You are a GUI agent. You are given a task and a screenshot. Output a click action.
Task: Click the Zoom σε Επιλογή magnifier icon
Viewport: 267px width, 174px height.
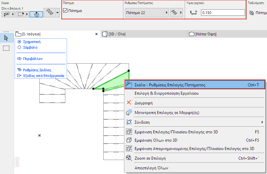(x=129, y=158)
